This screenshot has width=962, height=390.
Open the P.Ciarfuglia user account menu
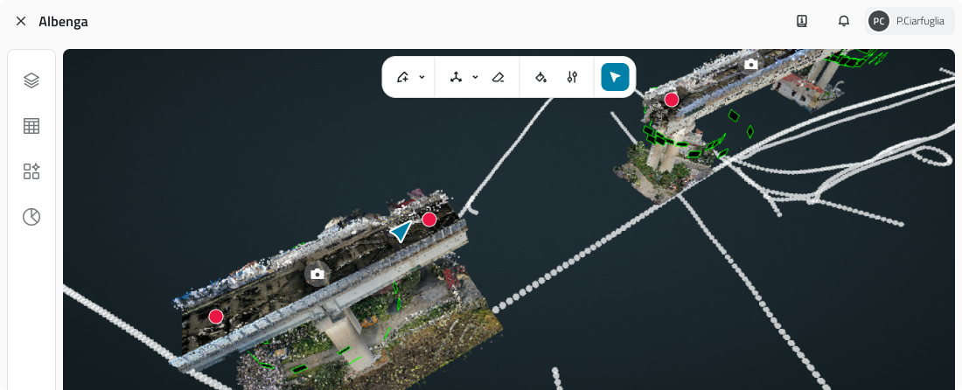[910, 21]
